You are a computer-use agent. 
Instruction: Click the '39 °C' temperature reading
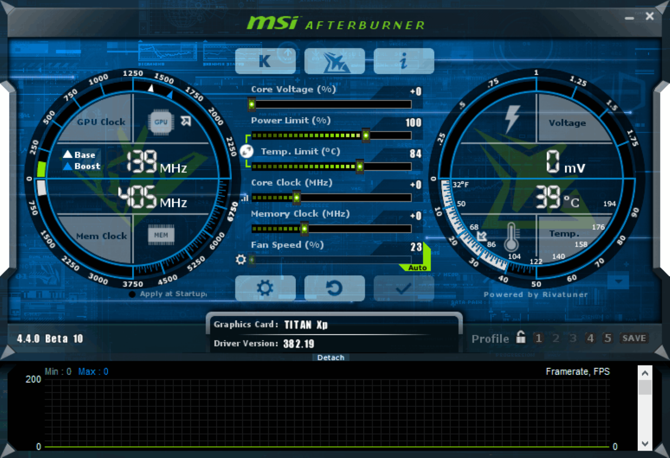point(557,197)
